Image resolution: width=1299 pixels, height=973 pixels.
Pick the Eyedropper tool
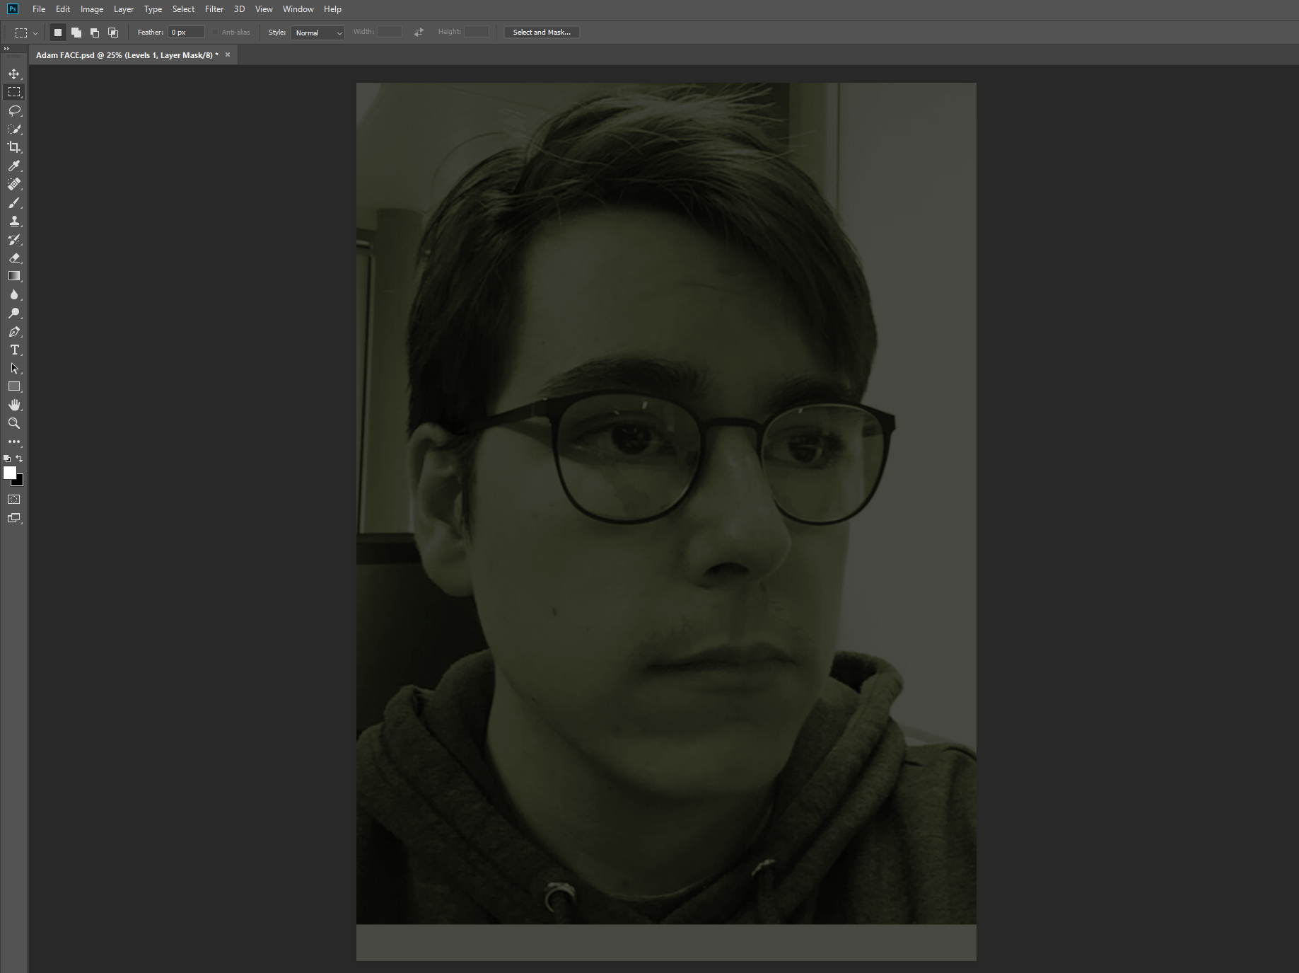click(14, 166)
